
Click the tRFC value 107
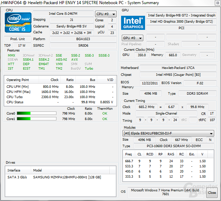tap(212, 120)
